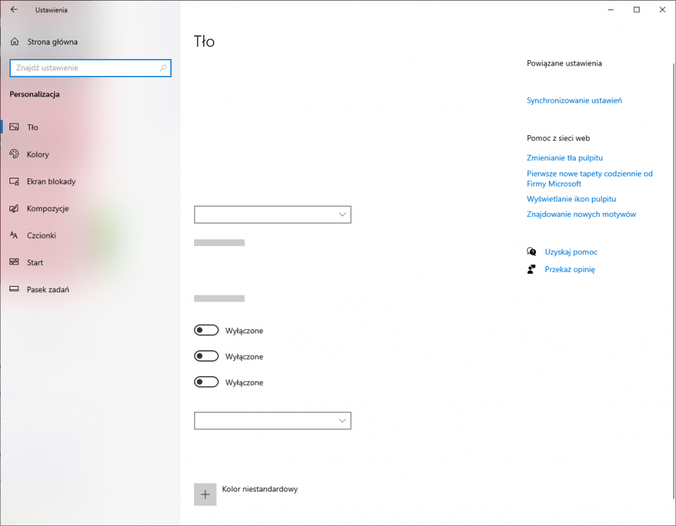This screenshot has width=676, height=526.
Task: Open the Czcionki settings page
Action: (43, 235)
